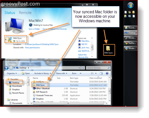149x118 pixels.
Task: Select MacWin device in Syncs on list
Action: (x=84, y=41)
